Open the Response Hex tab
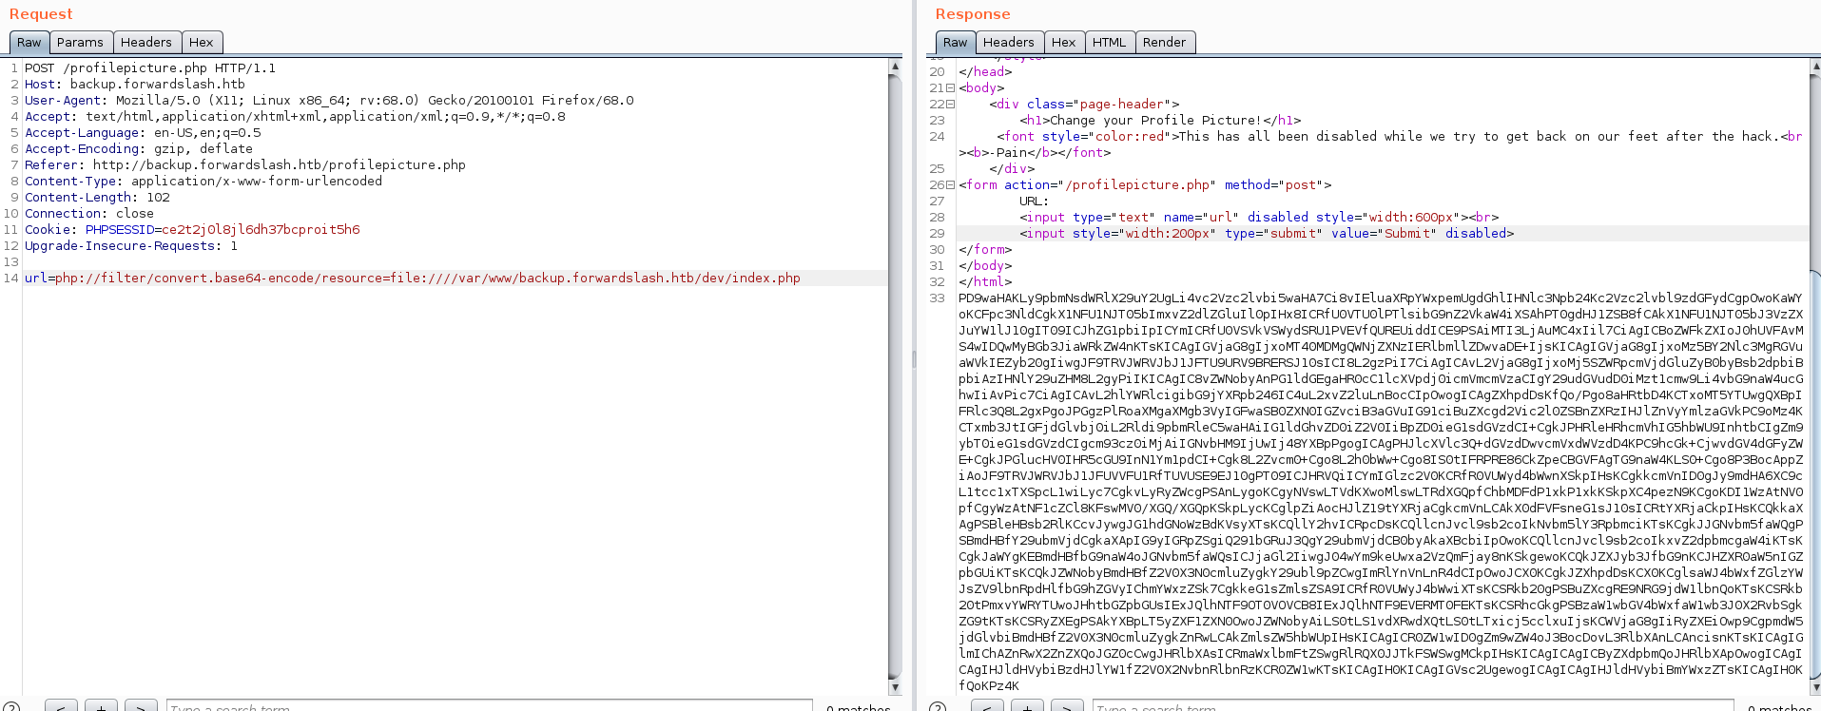Image resolution: width=1821 pixels, height=711 pixels. point(1063,43)
